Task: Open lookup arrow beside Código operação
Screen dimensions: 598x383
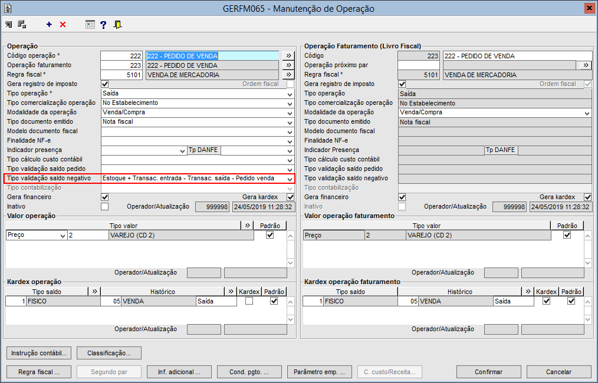Action: tap(289, 55)
